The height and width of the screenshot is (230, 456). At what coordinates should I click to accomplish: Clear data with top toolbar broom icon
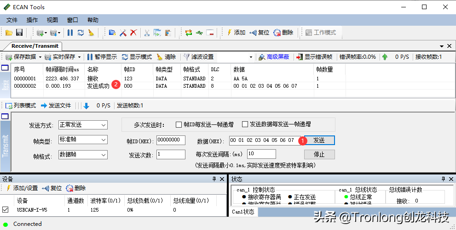pos(91,33)
